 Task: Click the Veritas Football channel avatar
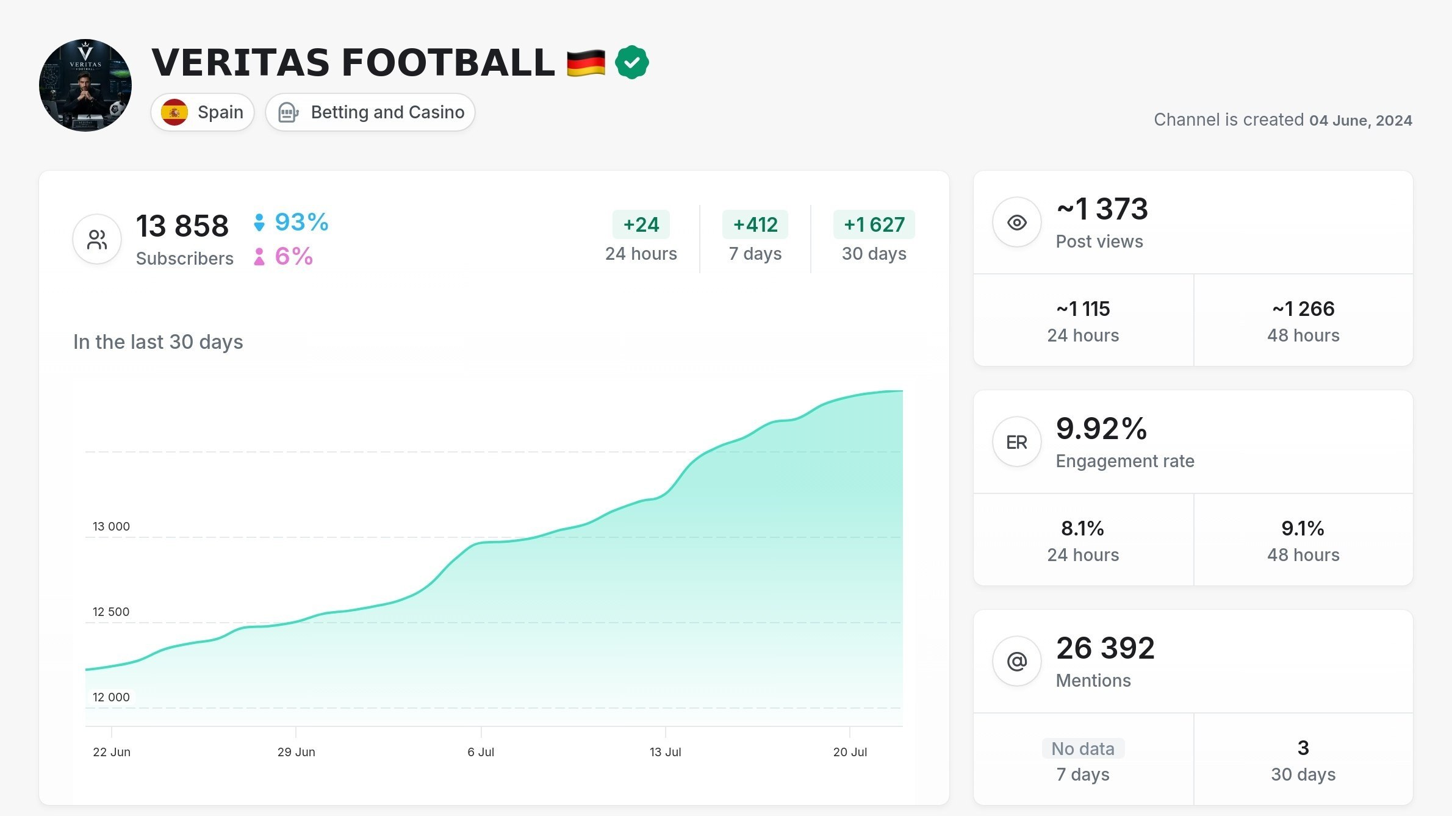85,85
